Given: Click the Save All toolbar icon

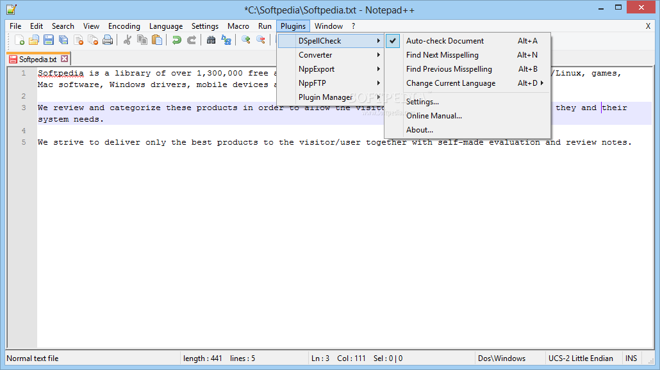Looking at the screenshot, I should [x=63, y=40].
